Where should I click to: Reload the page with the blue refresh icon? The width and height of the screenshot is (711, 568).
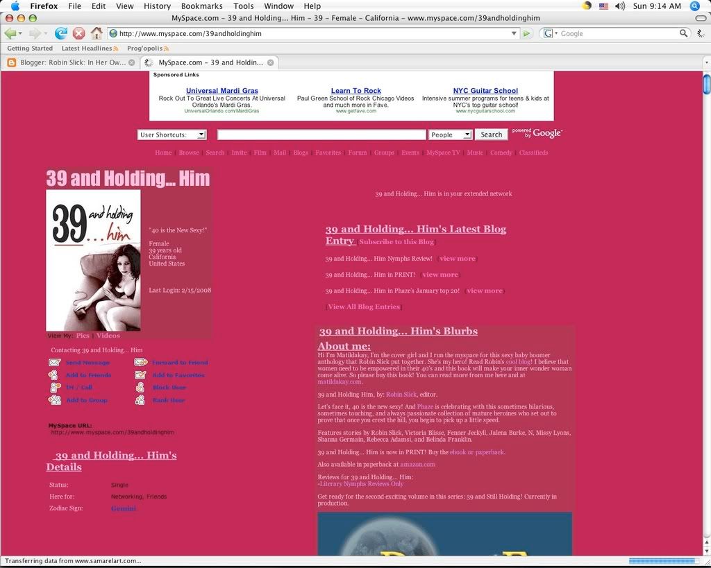click(x=61, y=33)
